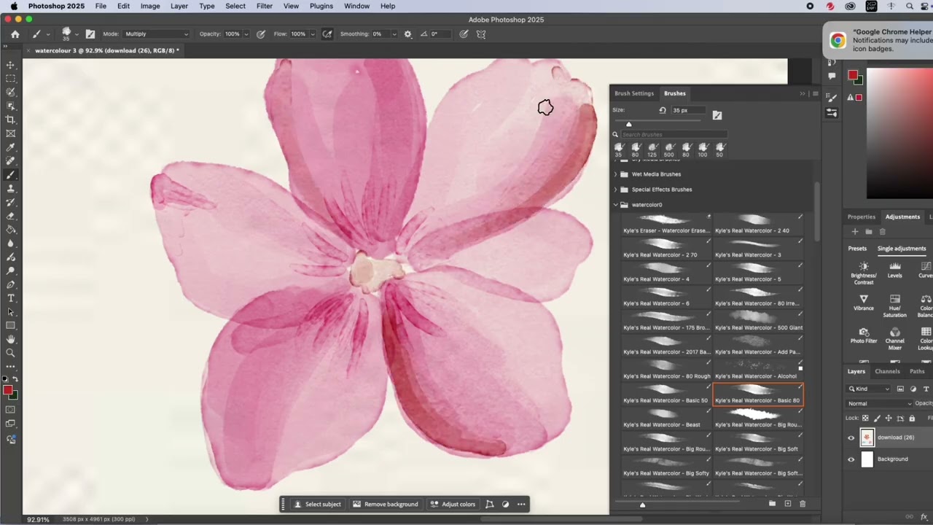This screenshot has height=525, width=933.
Task: Open the Filter menu
Action: [265, 6]
